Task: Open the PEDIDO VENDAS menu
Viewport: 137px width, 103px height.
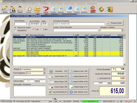Action: click(x=70, y=4)
